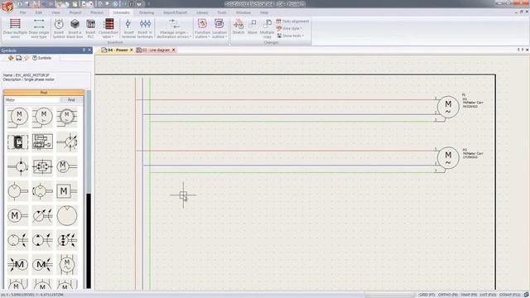Click Insert a black box
This screenshot has width=530, height=298.
[75, 28]
